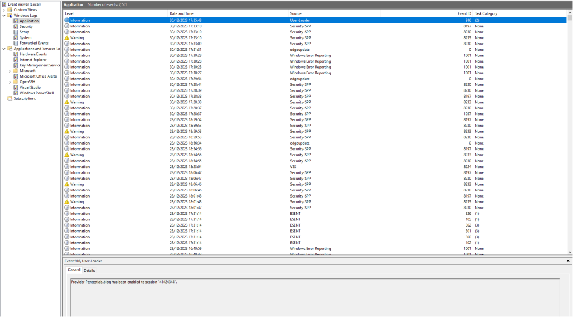This screenshot has height=317, width=573.
Task: Click the Subscriptions icon in the sidebar
Action: 10,99
